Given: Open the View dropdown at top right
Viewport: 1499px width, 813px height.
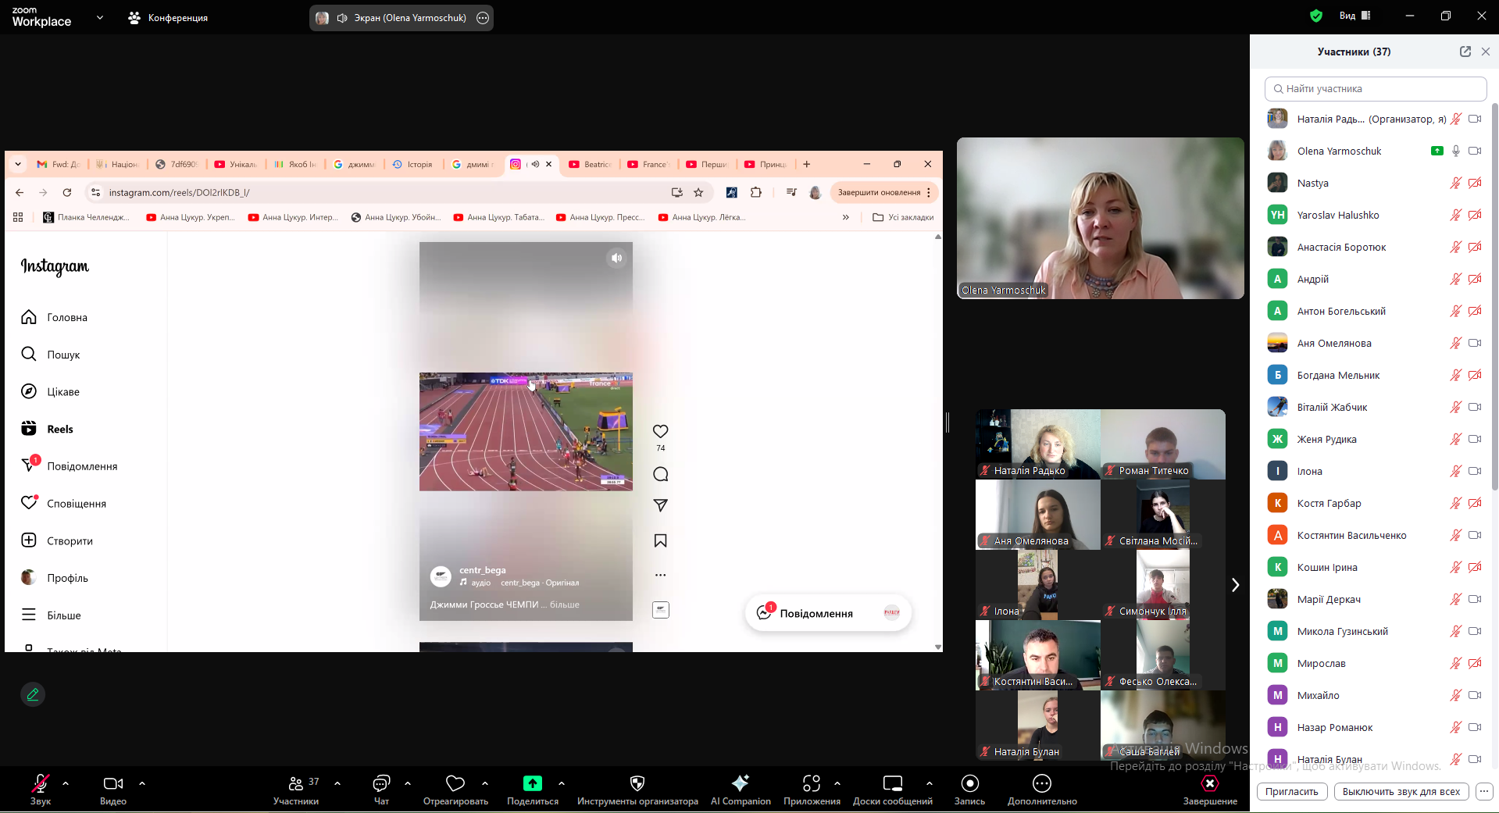Looking at the screenshot, I should (x=1354, y=16).
